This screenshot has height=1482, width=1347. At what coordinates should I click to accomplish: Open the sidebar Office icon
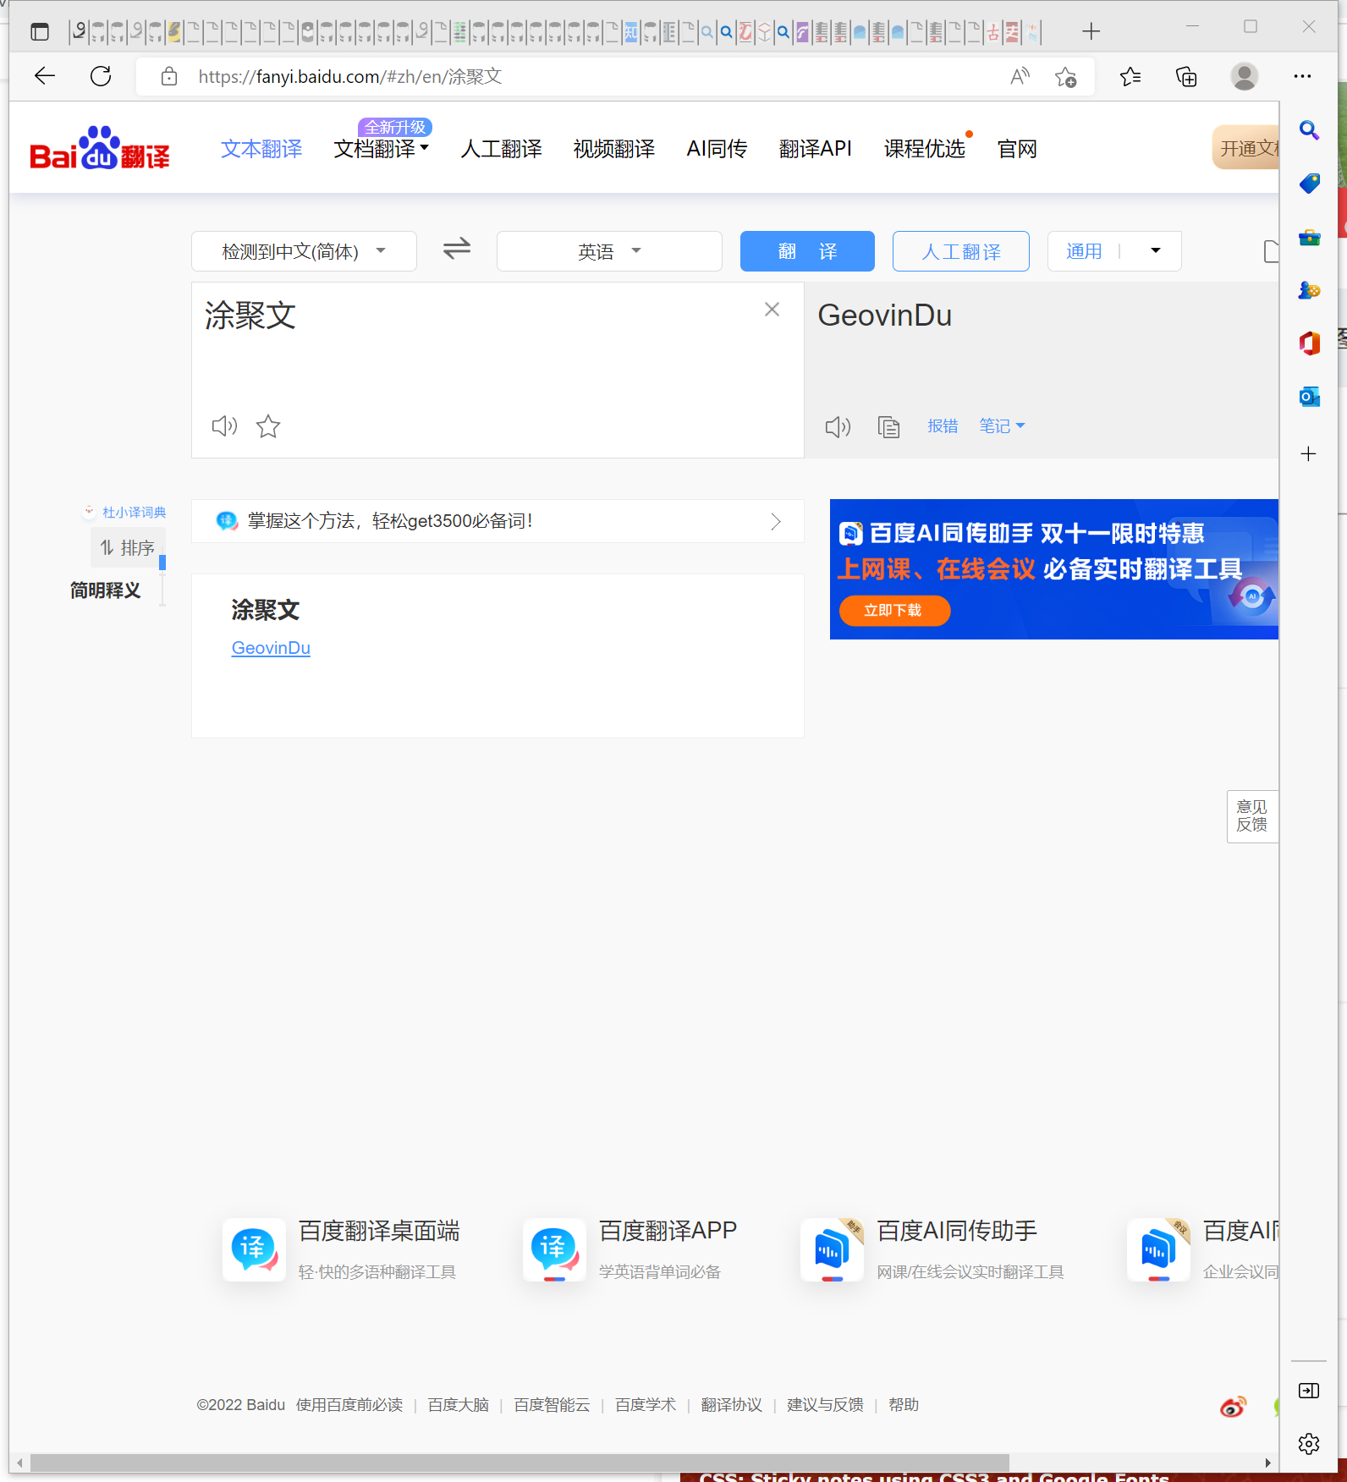click(x=1309, y=343)
